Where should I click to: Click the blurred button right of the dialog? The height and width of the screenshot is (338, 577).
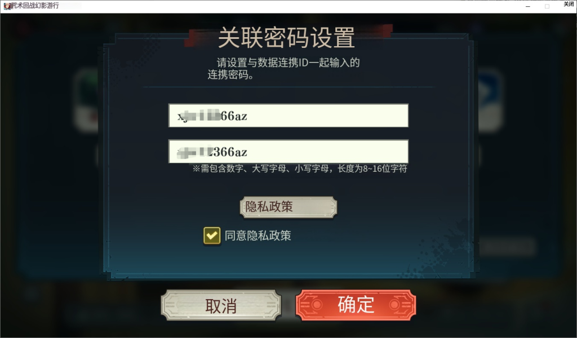coord(508,246)
